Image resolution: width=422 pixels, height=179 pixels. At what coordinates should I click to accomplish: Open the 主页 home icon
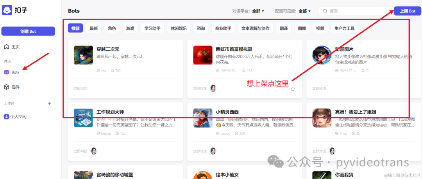tap(7, 47)
